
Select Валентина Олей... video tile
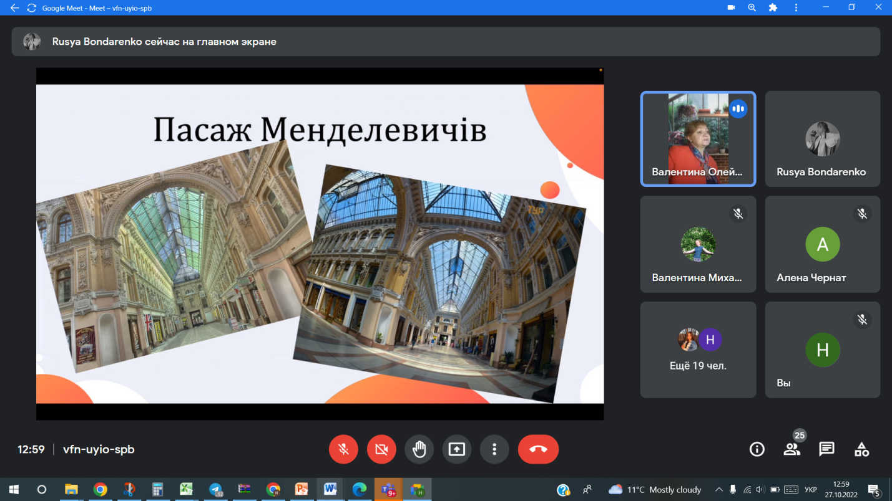pyautogui.click(x=698, y=139)
